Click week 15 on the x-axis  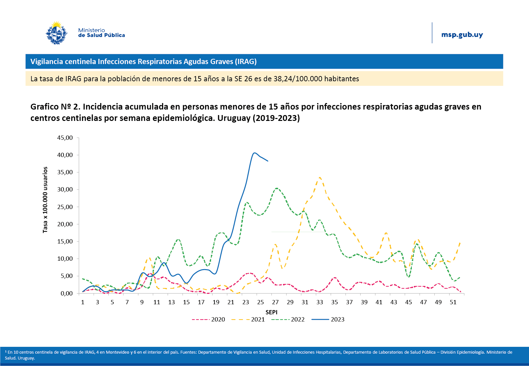point(186,302)
